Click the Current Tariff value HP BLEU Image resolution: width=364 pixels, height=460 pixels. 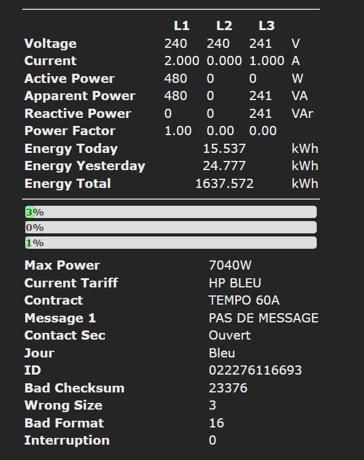coord(235,283)
